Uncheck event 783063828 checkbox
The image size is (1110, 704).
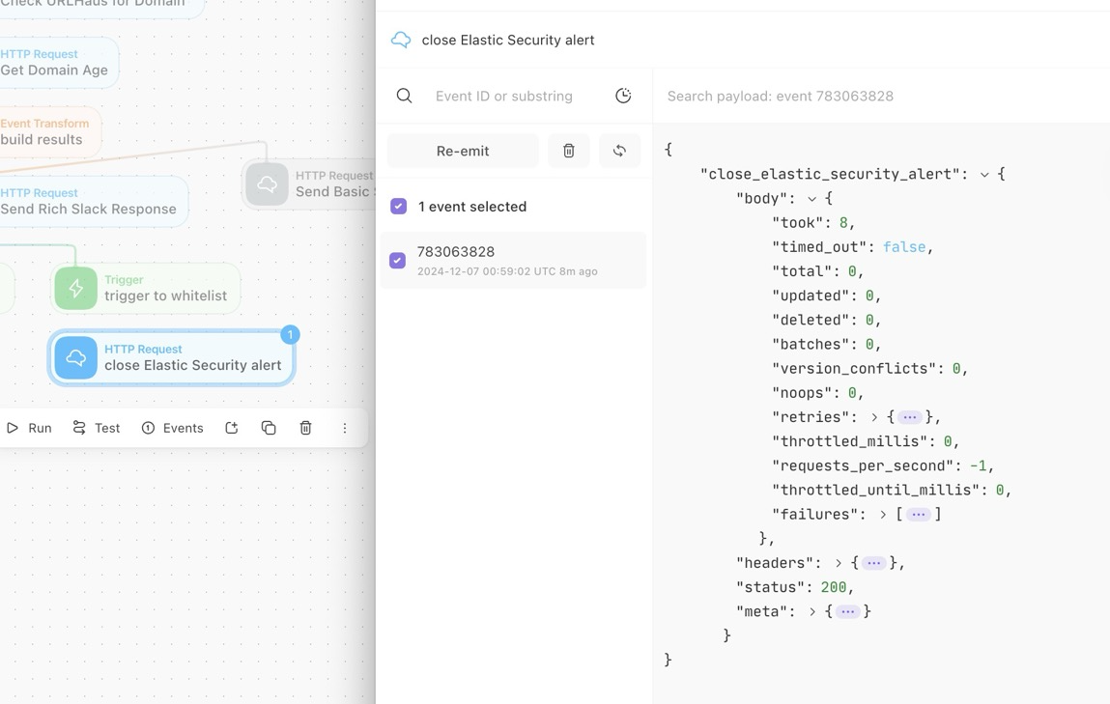click(x=398, y=261)
